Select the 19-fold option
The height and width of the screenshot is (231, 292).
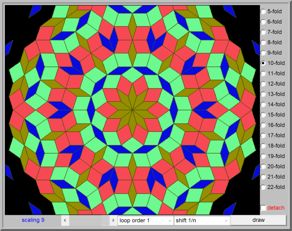tap(263, 156)
